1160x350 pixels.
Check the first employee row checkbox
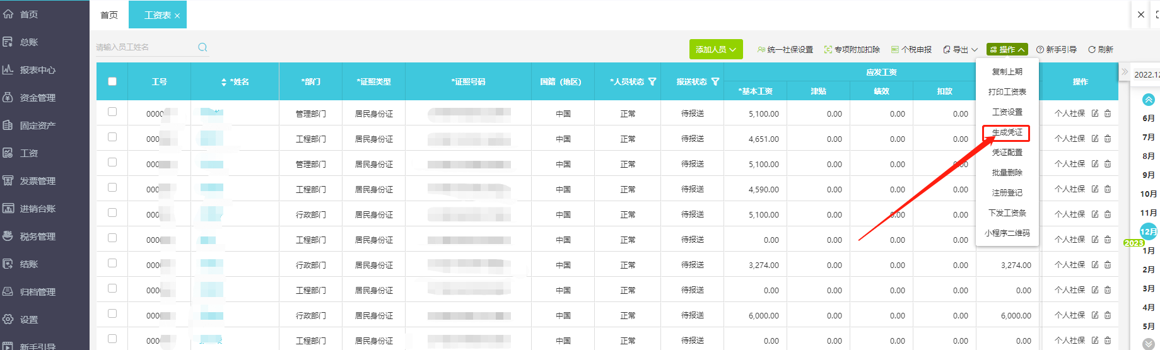112,112
